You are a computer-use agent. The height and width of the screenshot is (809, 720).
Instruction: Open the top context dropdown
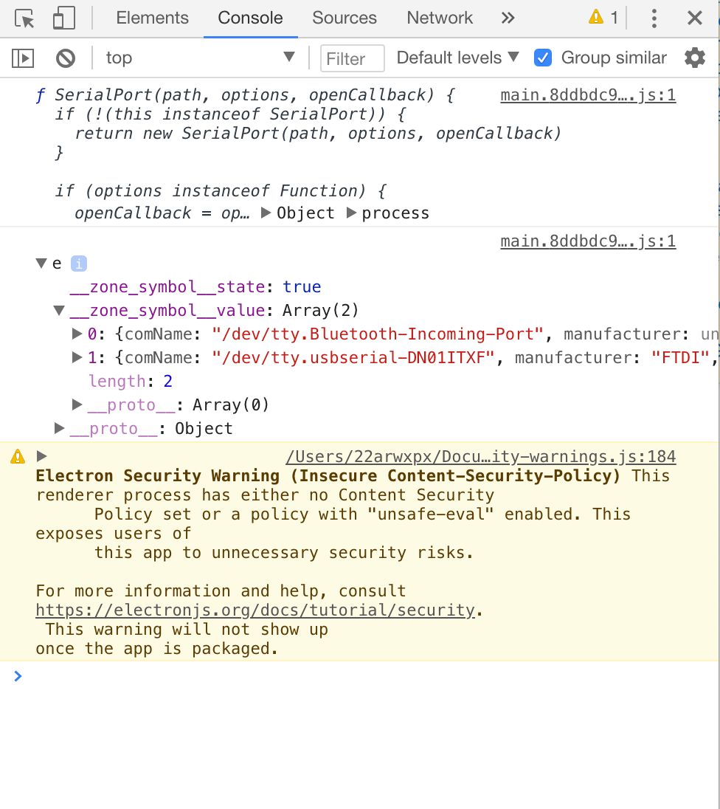point(200,58)
